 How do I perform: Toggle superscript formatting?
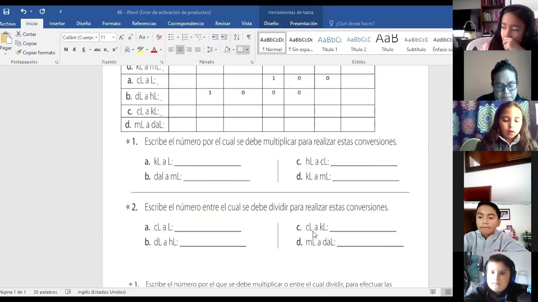pyautogui.click(x=115, y=50)
